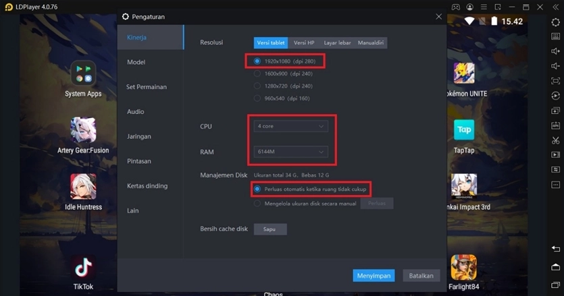
Task: Open the TapTap app
Action: point(464,129)
